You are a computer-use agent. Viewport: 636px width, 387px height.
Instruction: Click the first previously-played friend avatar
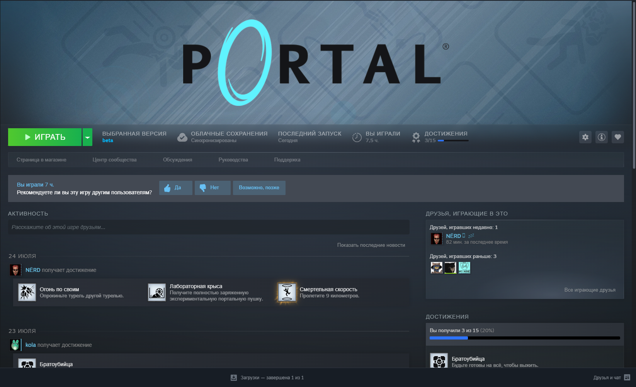(x=437, y=268)
